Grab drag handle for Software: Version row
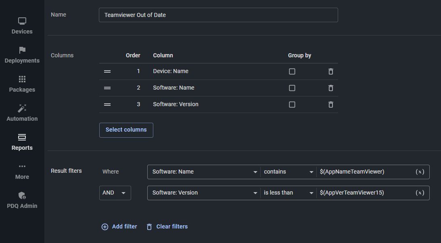441x243 pixels. point(107,105)
